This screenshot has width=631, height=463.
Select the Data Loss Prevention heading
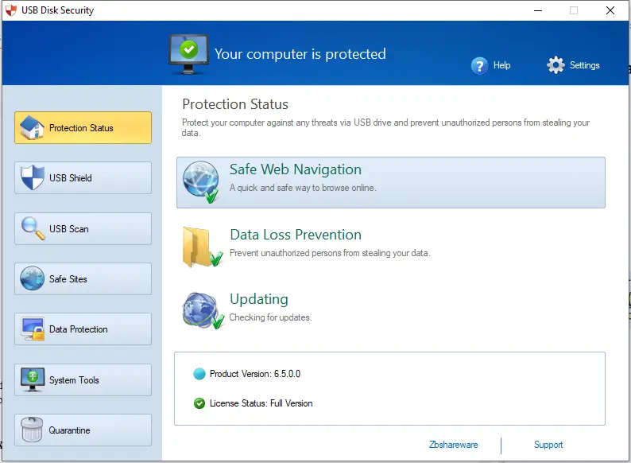[296, 235]
